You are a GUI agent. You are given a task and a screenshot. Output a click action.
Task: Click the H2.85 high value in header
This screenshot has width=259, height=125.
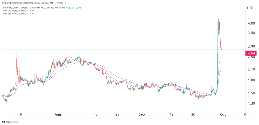tap(65, 8)
